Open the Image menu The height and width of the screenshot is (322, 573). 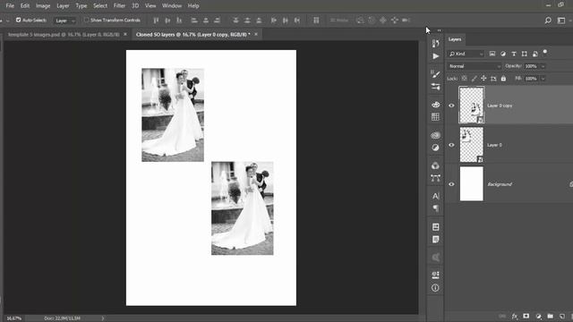point(43,6)
